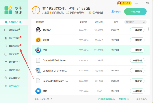The height and width of the screenshot is (103, 153).
Task: Click the lotus icon beside 官方精品
Action: [6, 86]
